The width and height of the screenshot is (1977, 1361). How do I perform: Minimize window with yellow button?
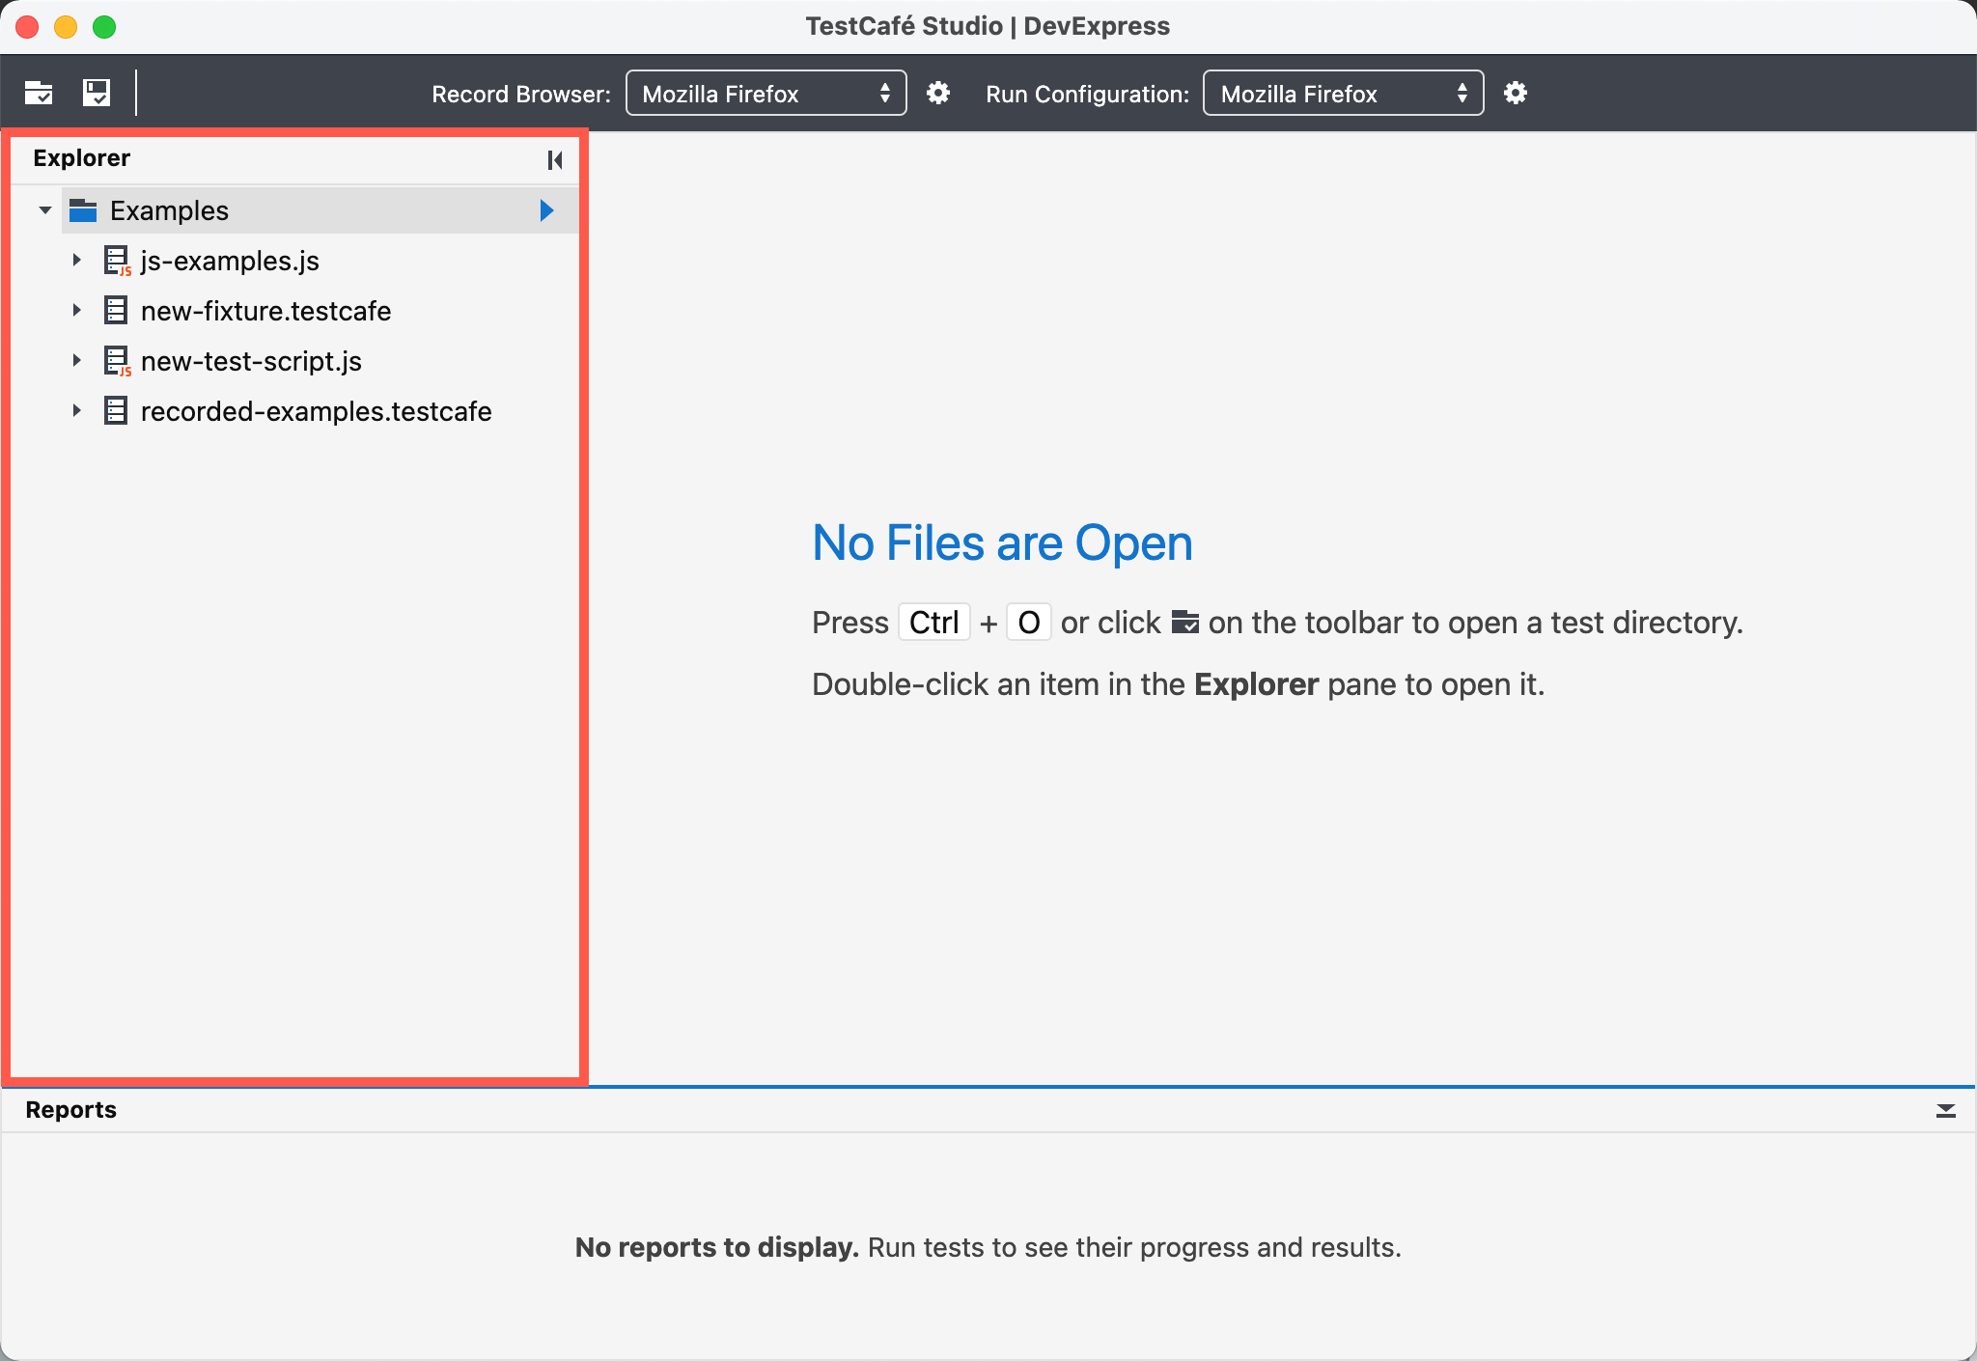(x=66, y=27)
